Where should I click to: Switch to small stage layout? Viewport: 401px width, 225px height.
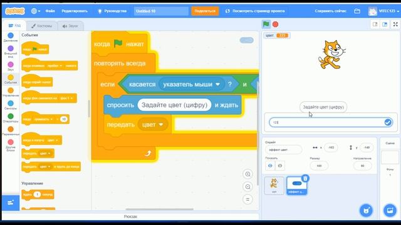tap(375, 24)
